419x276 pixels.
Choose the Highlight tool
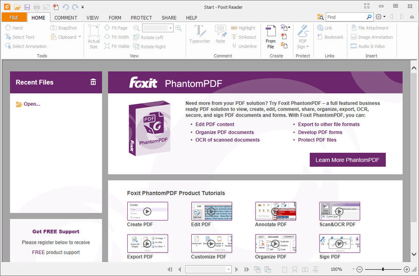[243, 28]
